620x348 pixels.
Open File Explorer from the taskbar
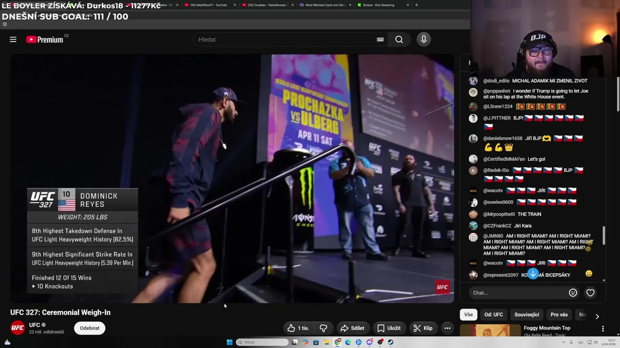coord(326,342)
